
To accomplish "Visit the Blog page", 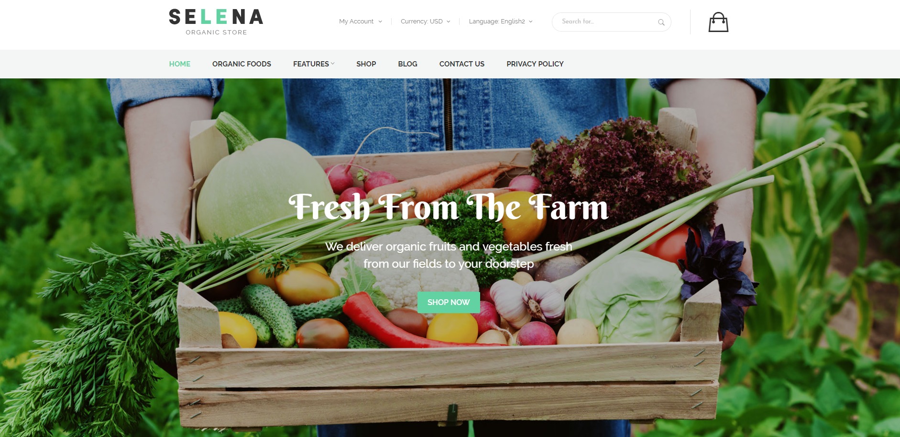I will (x=407, y=64).
